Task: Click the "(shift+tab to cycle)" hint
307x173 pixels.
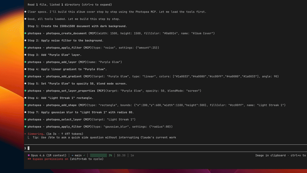Action: [87, 159]
